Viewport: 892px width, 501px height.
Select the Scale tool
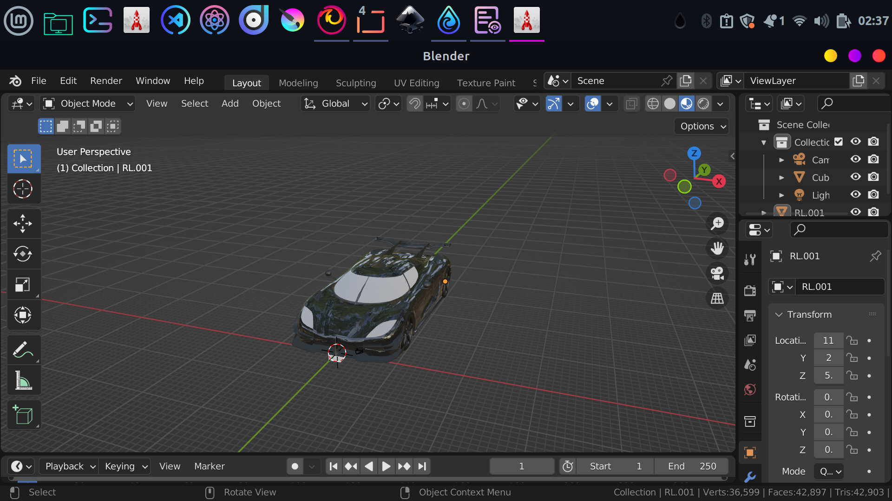coord(23,284)
